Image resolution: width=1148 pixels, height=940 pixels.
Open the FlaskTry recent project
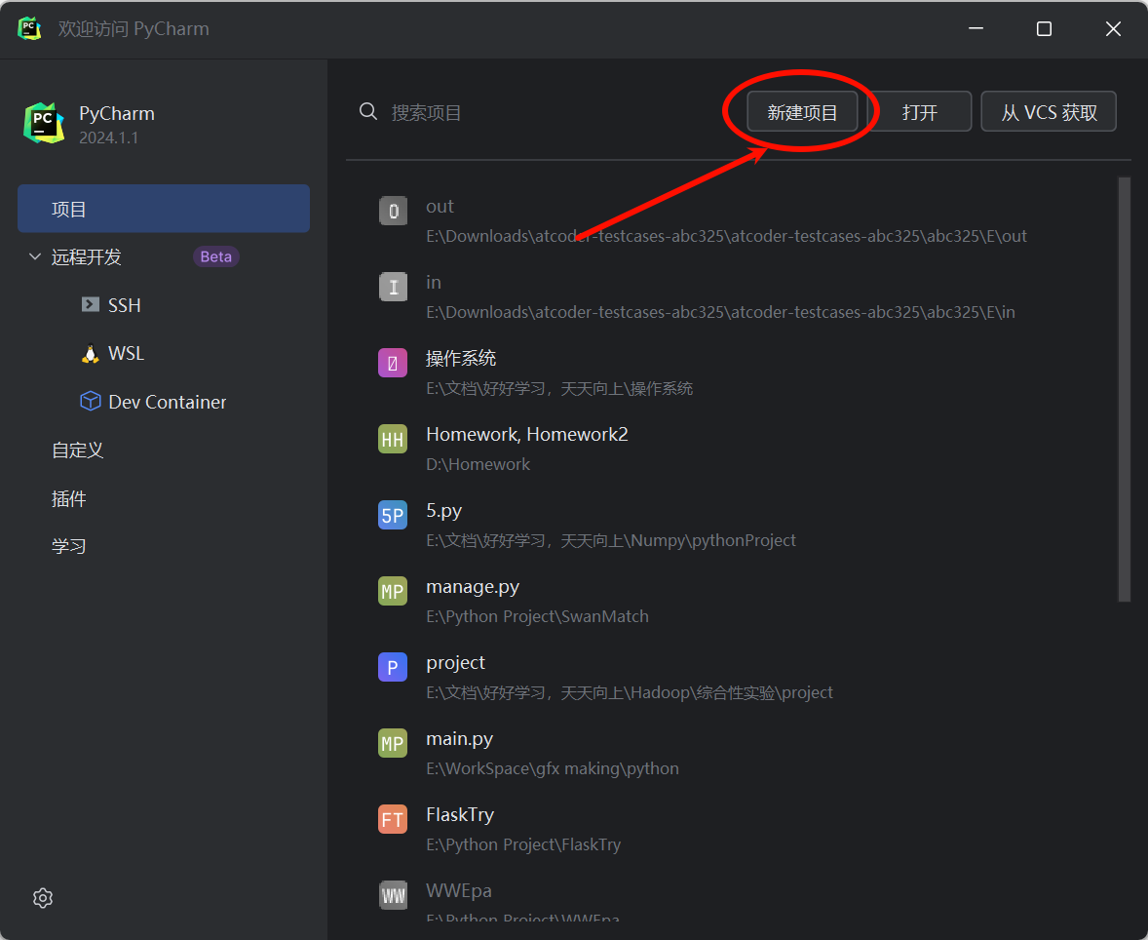[732, 830]
